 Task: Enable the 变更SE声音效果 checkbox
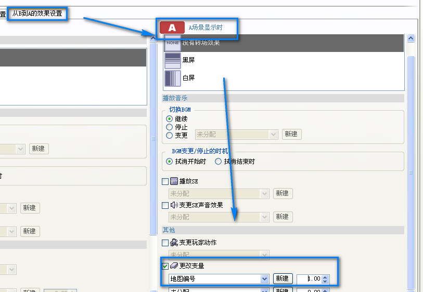point(165,205)
